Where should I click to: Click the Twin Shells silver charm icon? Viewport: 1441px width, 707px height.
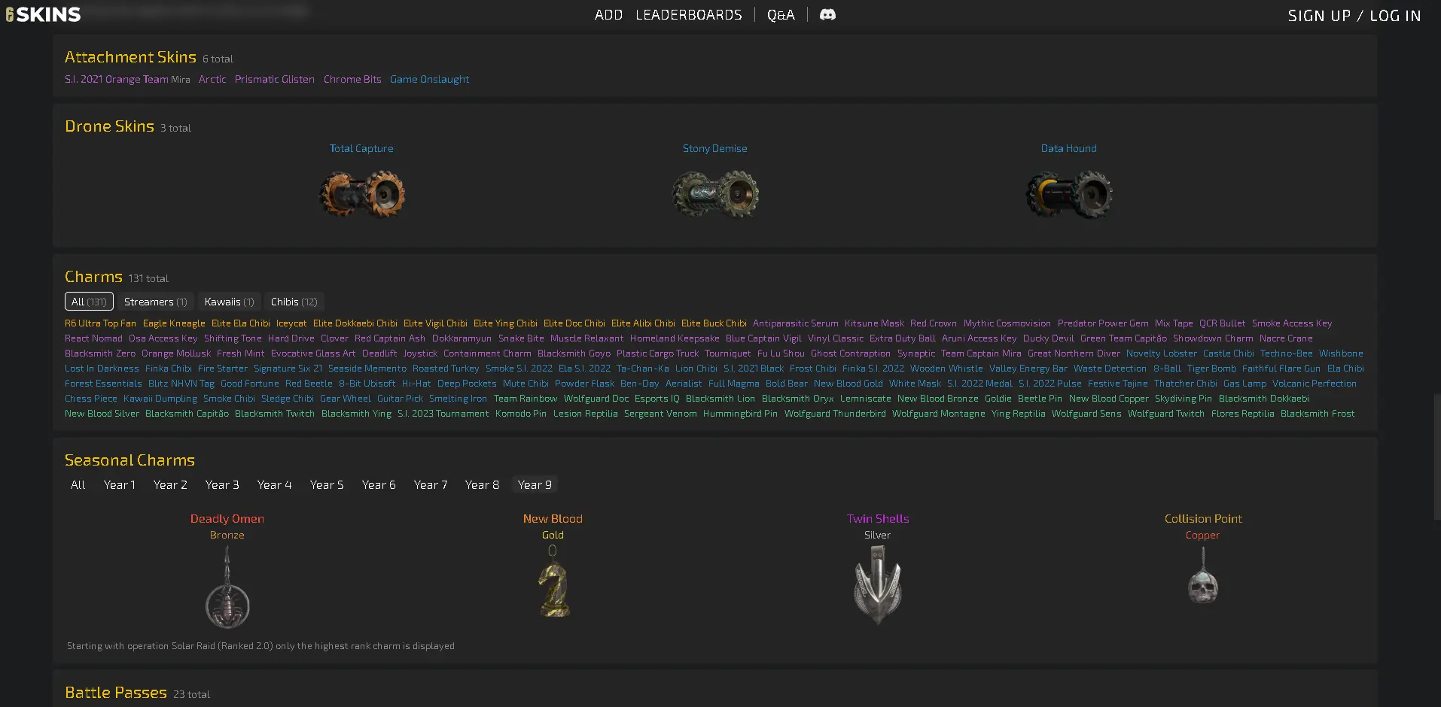[x=877, y=584]
